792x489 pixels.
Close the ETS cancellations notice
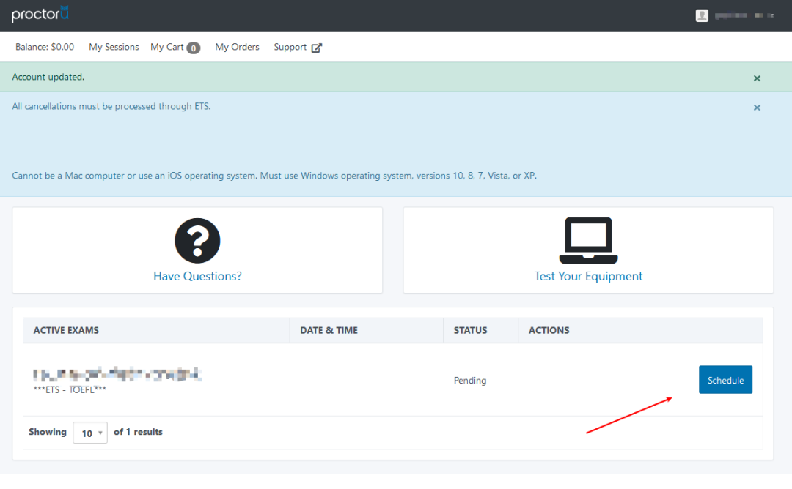pyautogui.click(x=757, y=108)
